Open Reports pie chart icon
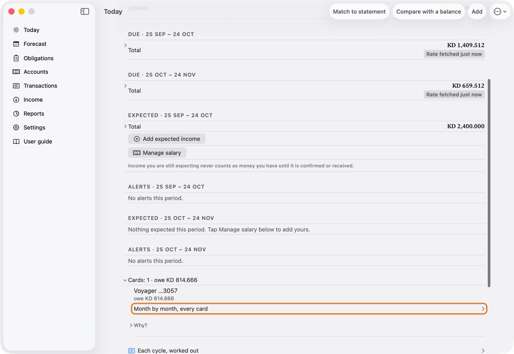Screen dimensions: 514x354 click(x=16, y=113)
